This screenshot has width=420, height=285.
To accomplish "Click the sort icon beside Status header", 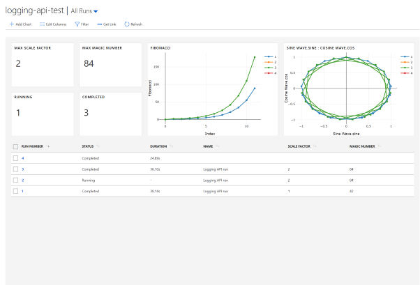I will click(x=98, y=146).
